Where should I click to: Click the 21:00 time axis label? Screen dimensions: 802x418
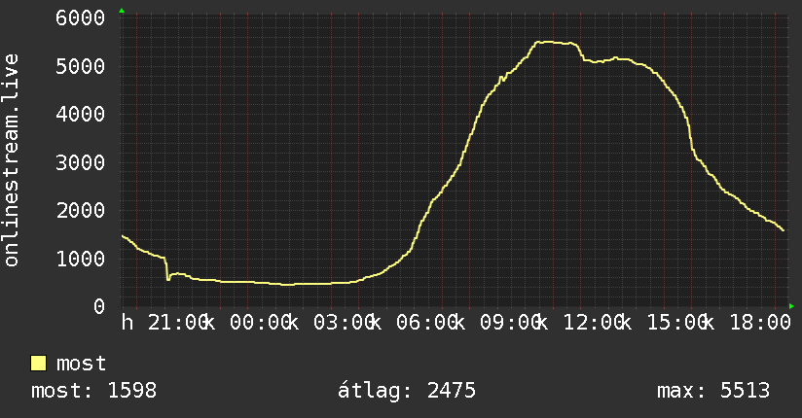click(x=178, y=323)
